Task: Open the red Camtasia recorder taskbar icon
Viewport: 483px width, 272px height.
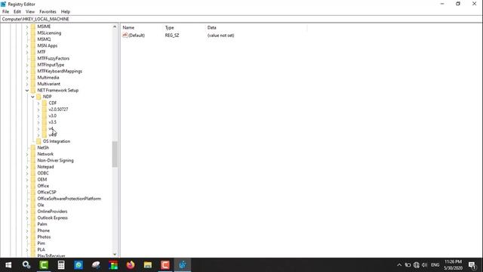Action: pyautogui.click(x=165, y=265)
